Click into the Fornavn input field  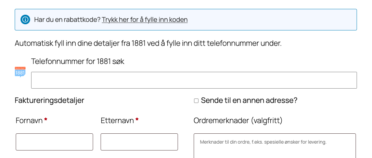[x=54, y=142]
